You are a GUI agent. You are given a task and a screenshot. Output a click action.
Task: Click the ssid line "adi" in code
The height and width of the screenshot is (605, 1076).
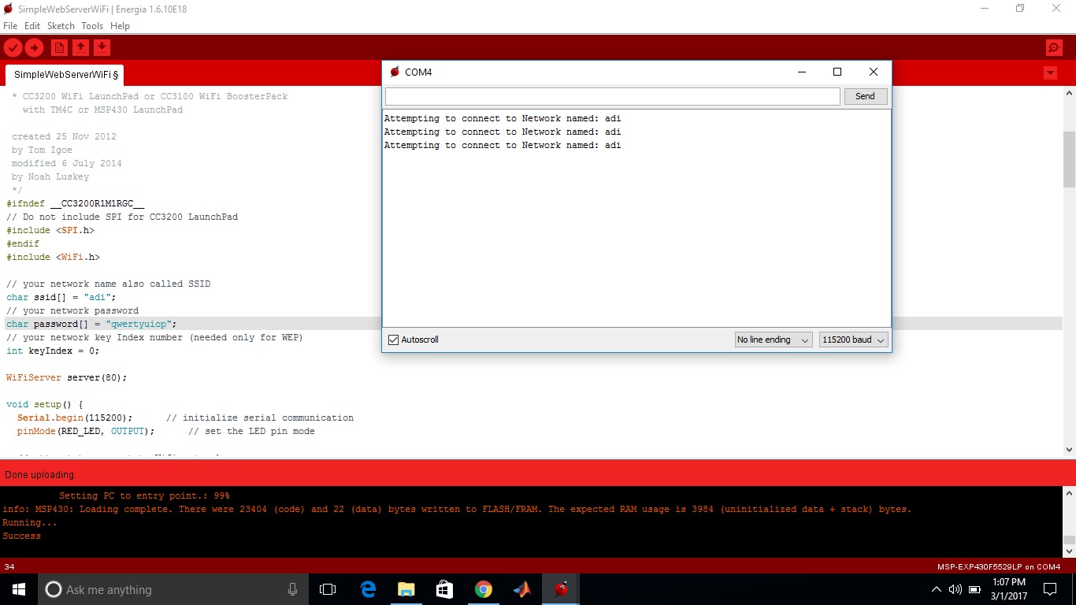coord(61,297)
